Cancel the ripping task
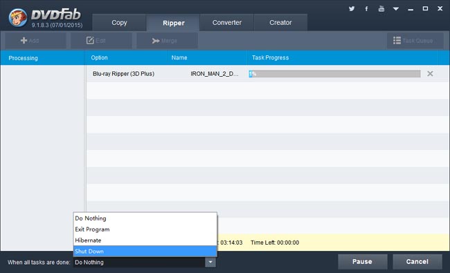450x273 pixels. pos(417,261)
